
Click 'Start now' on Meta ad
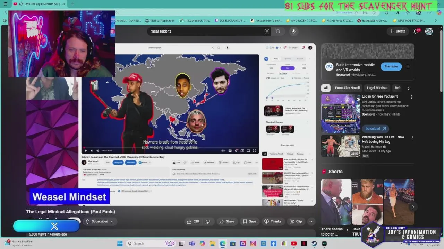(391, 66)
